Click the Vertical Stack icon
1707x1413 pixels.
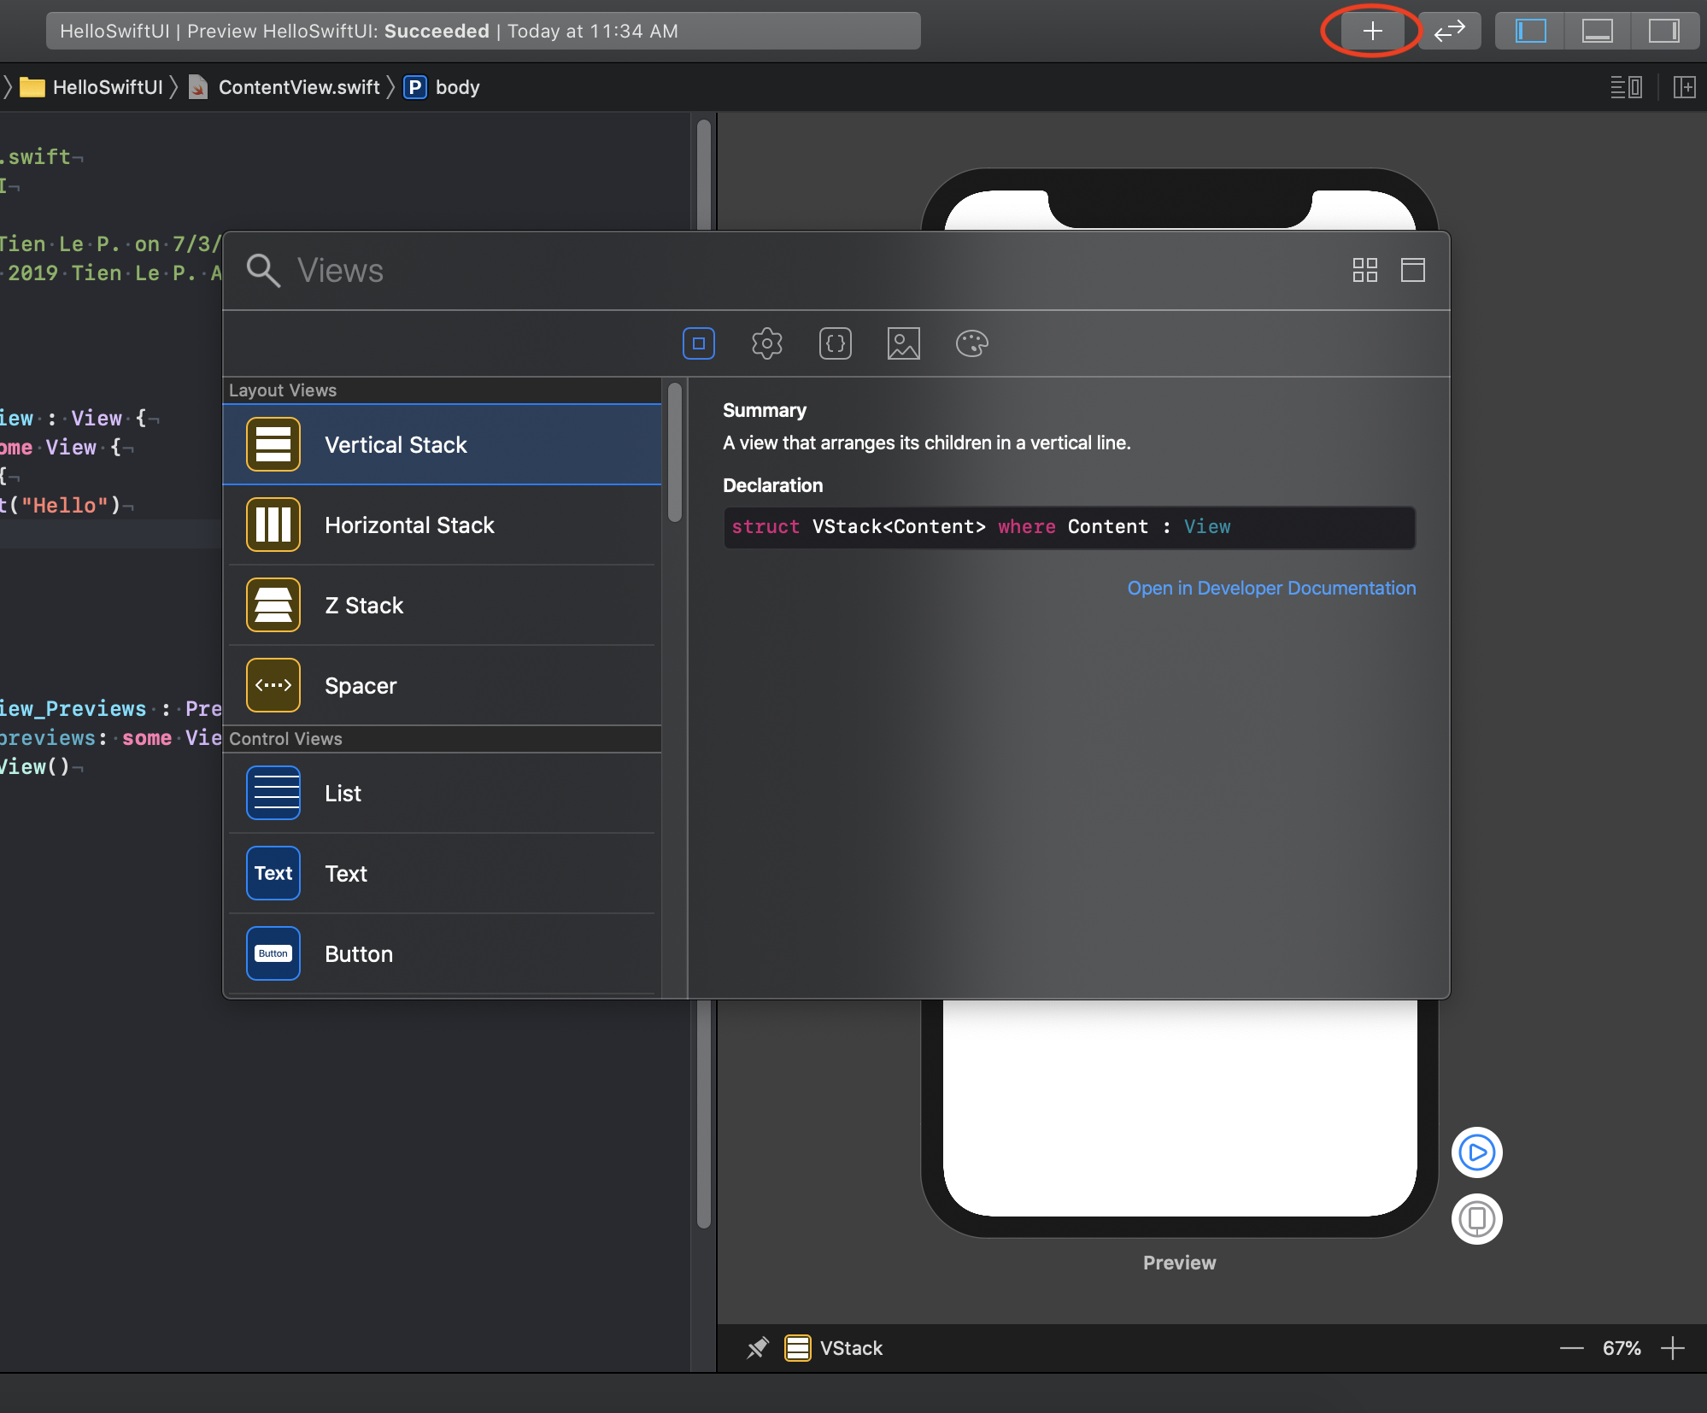(x=273, y=445)
